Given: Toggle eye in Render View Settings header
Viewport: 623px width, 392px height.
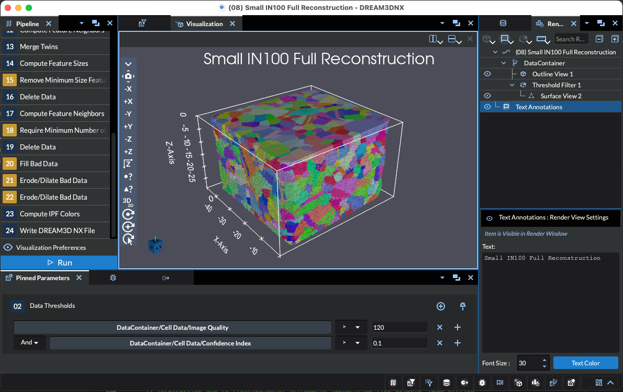Looking at the screenshot, I should point(489,218).
